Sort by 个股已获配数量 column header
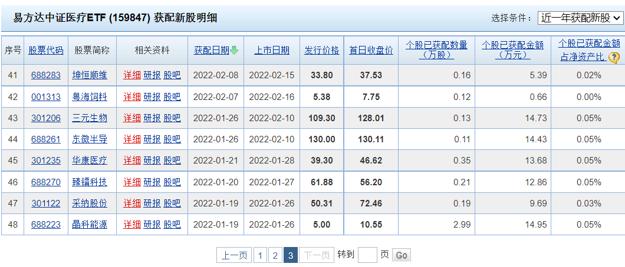The width and height of the screenshot is (625, 267). tap(436, 50)
